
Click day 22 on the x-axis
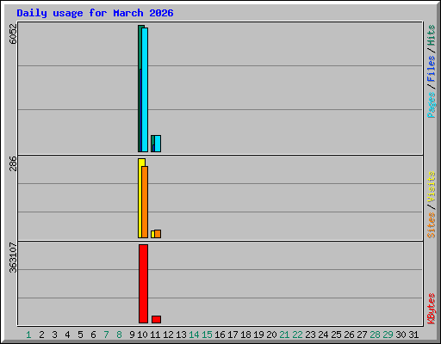297,335
